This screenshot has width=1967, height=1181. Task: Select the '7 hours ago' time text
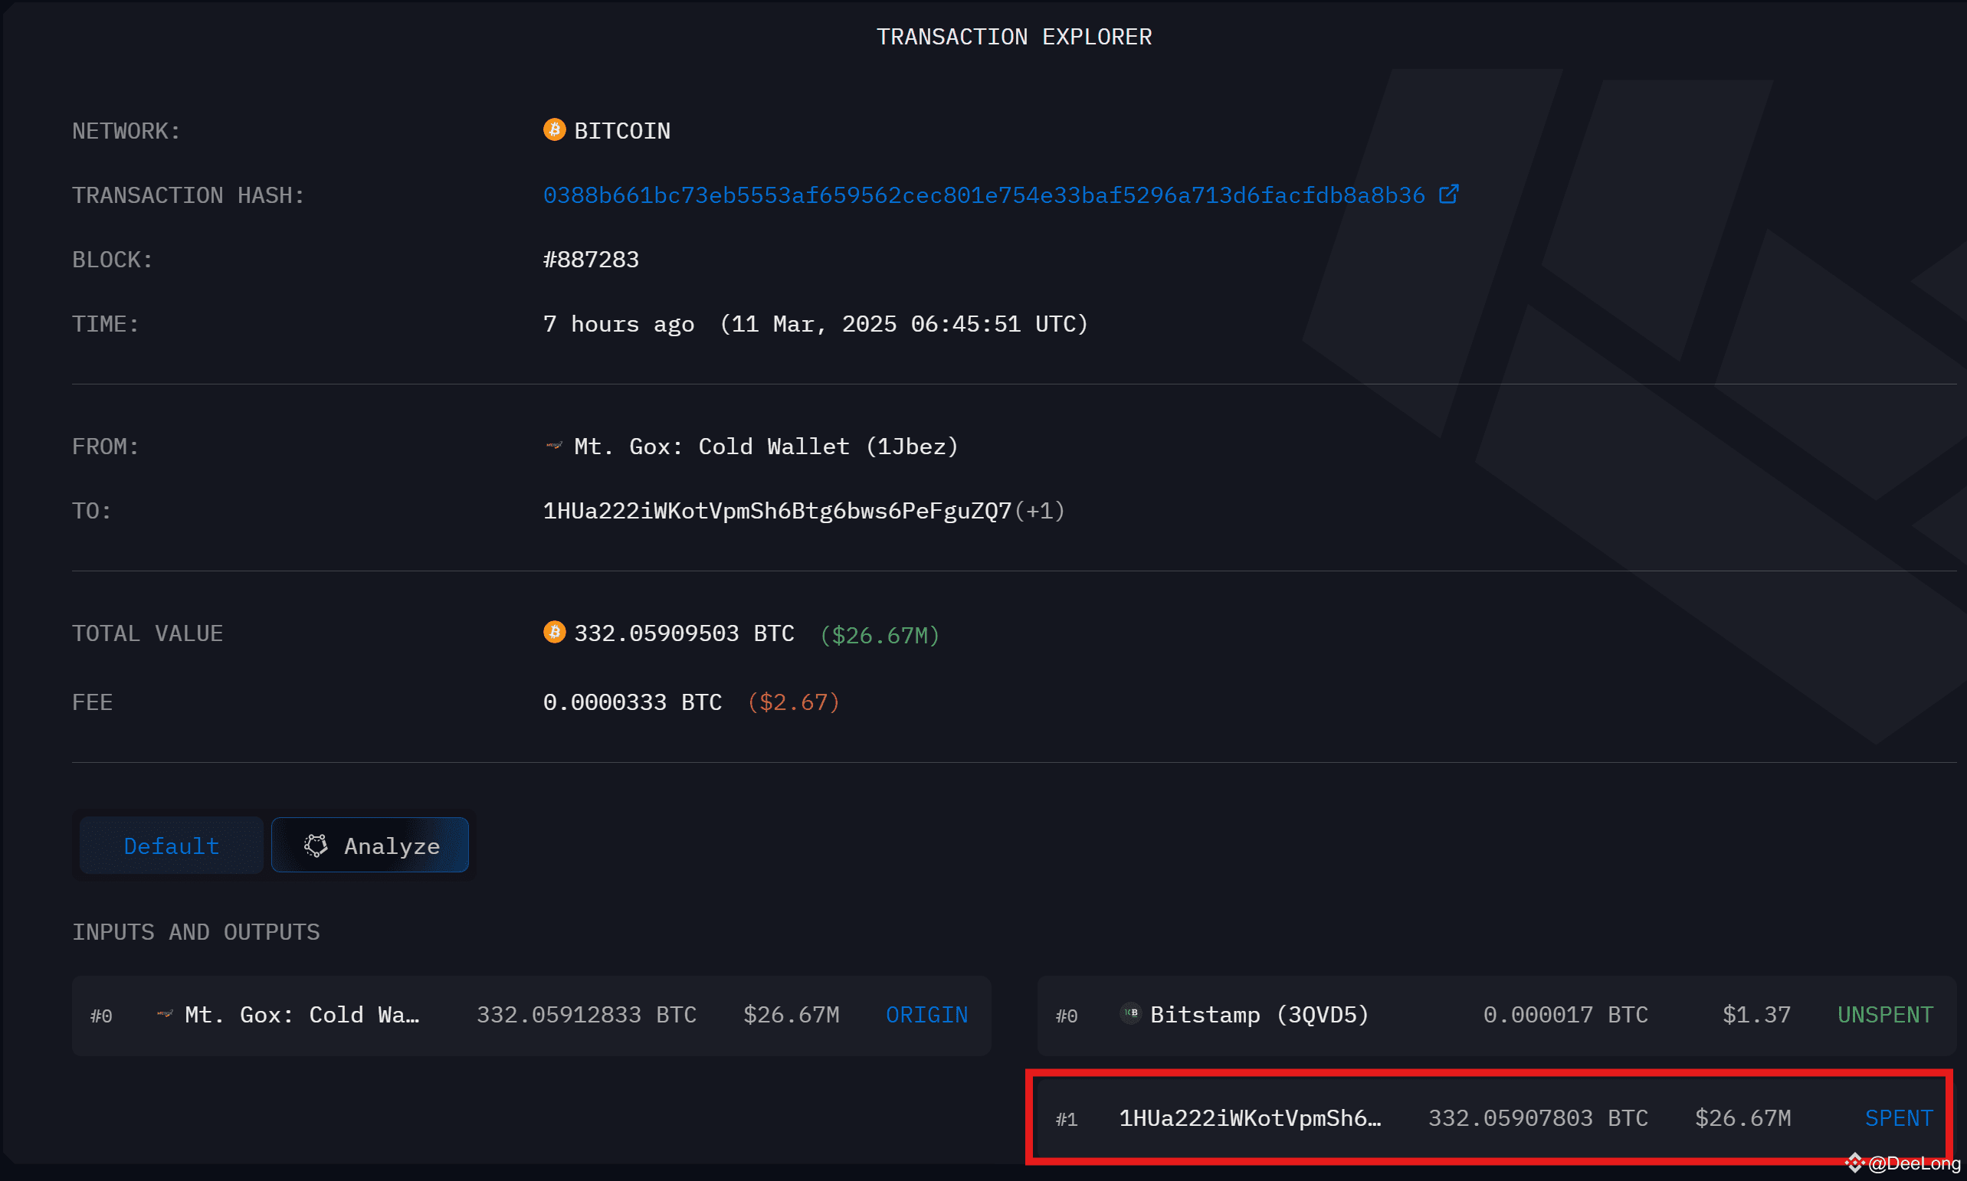coord(618,324)
